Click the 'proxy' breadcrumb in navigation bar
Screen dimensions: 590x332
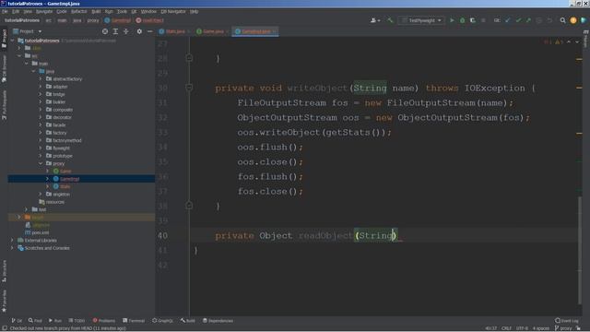pyautogui.click(x=93, y=20)
